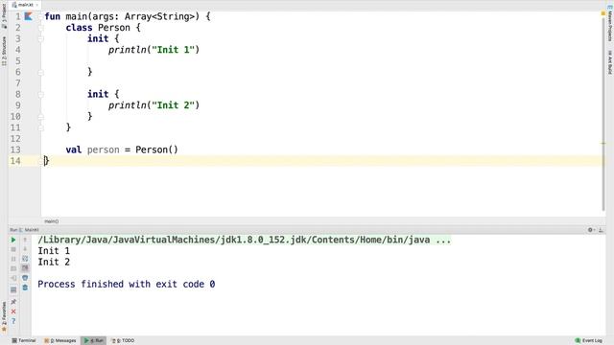This screenshot has height=345, width=614.
Task: Click the editor vertical scrollbar
Action: tap(603, 115)
